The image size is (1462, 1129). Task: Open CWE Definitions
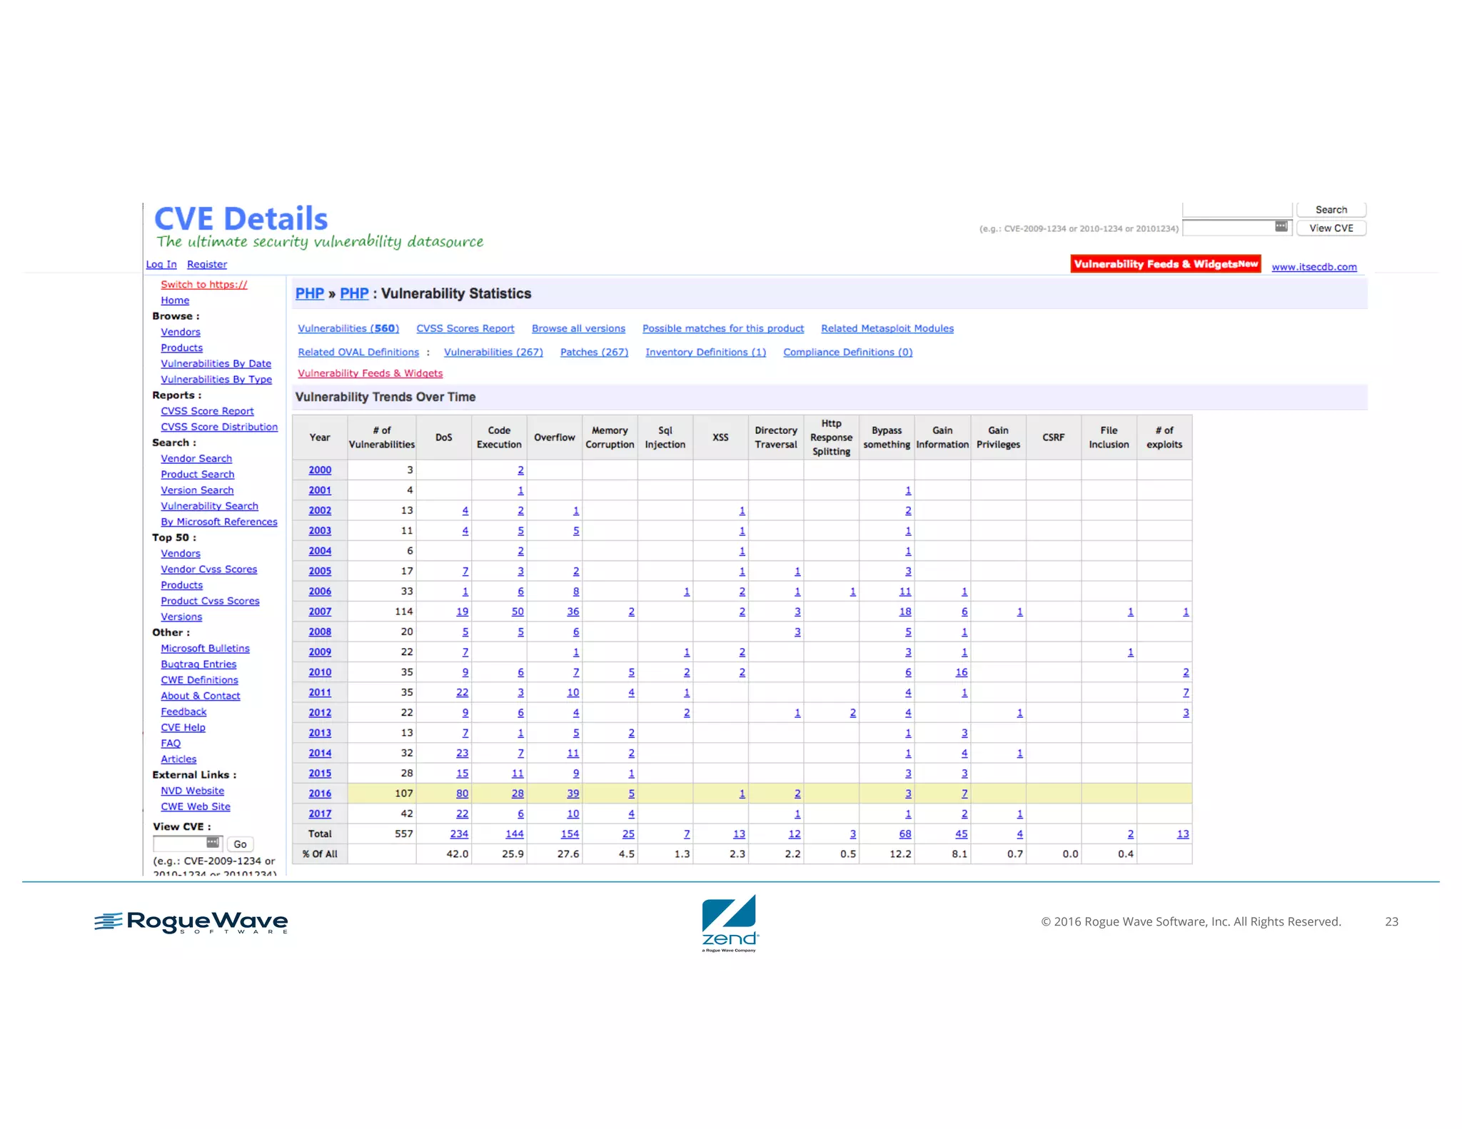coord(199,680)
